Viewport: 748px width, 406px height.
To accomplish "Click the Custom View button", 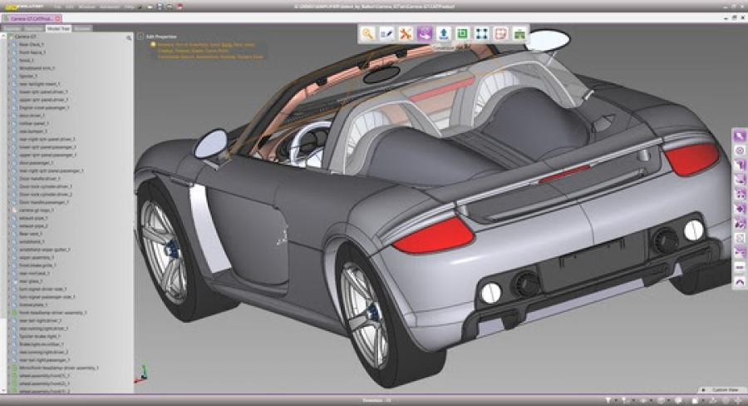I will click(721, 390).
